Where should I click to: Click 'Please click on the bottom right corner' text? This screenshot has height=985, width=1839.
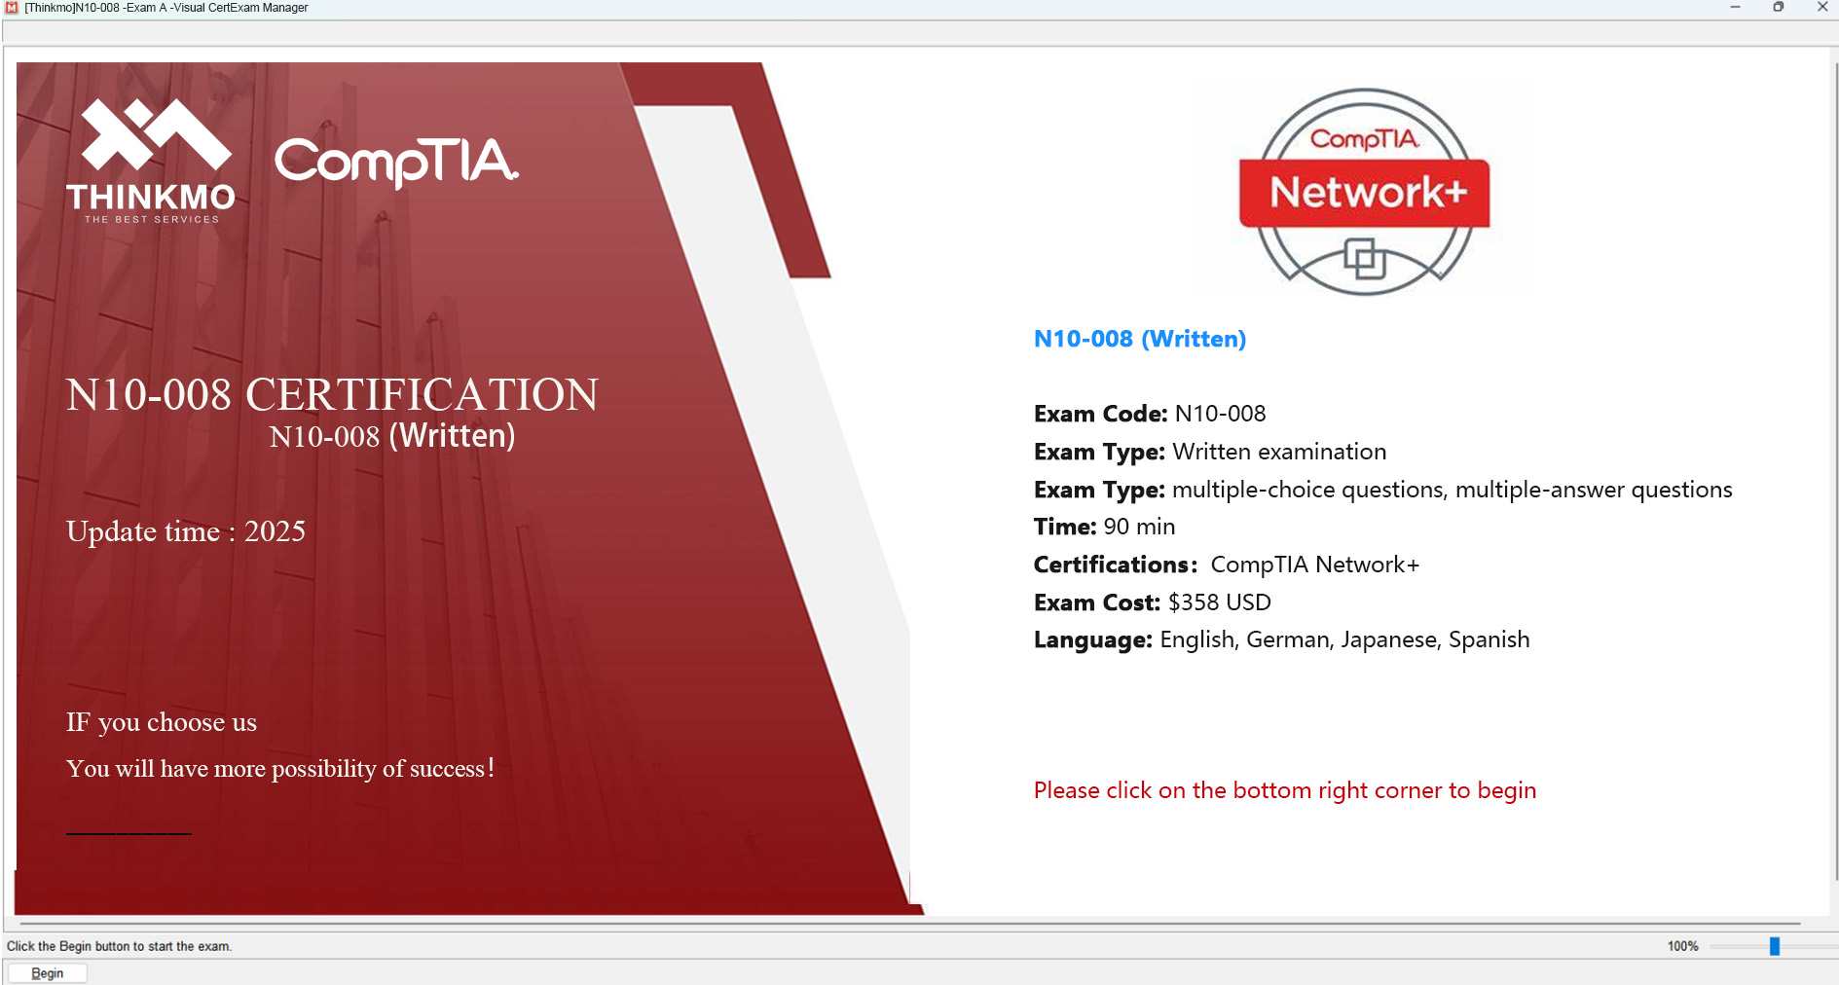coord(1285,790)
